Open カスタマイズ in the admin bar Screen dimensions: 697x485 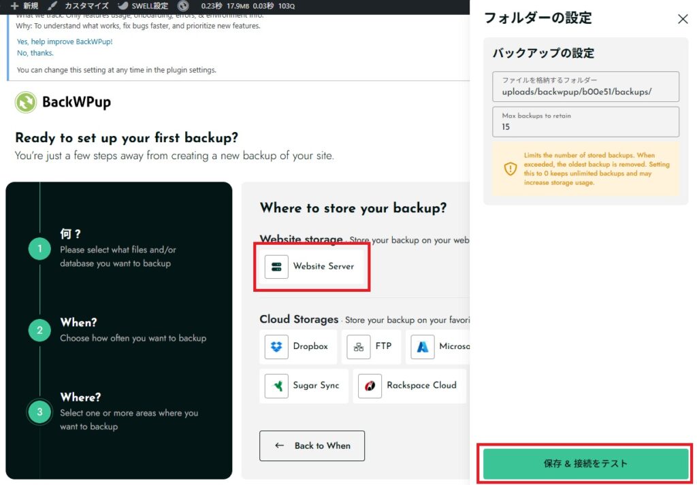(x=79, y=6)
